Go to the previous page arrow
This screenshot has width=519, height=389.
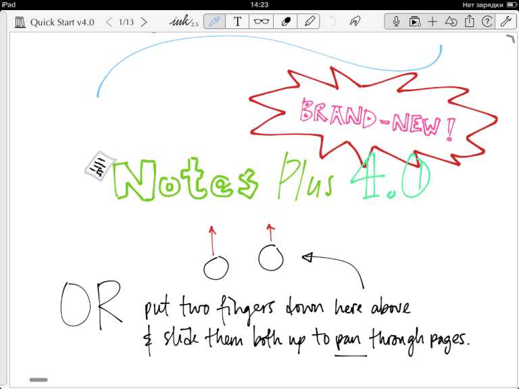pyautogui.click(x=109, y=22)
